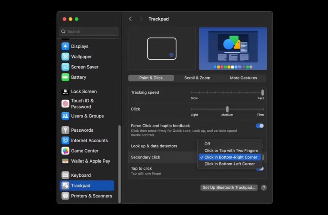Go forward with the right chevron
The width and height of the screenshot is (328, 215).
141,19
